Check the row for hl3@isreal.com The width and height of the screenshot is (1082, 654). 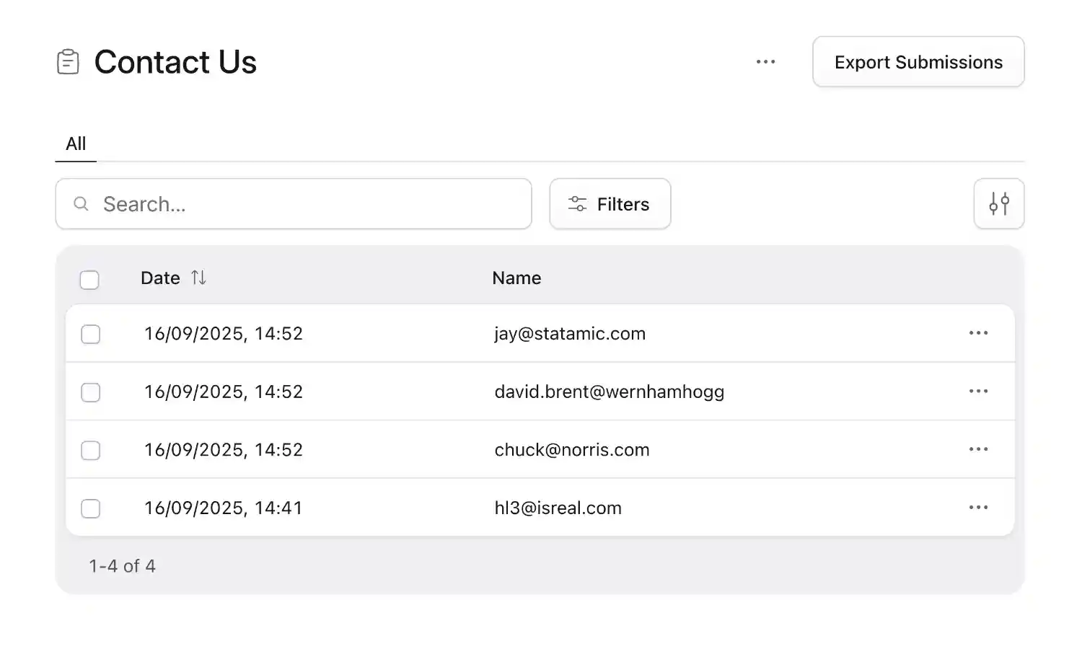coord(91,508)
